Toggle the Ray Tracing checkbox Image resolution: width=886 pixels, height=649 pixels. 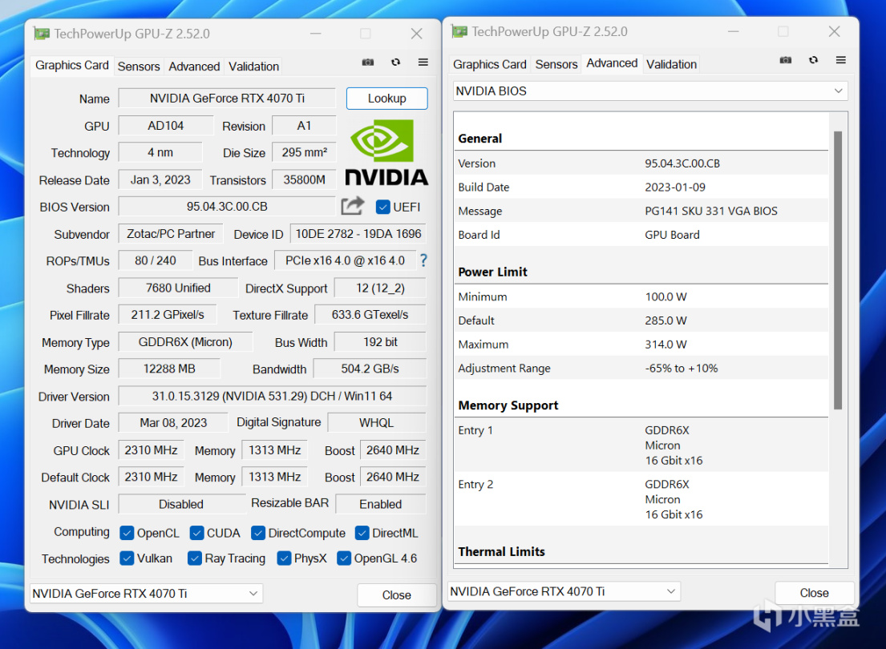coord(194,558)
